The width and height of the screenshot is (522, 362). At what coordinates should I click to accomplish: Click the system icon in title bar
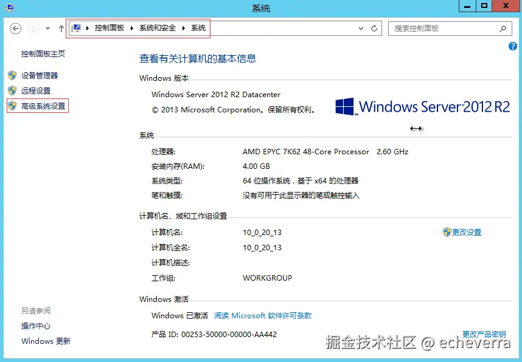click(x=10, y=7)
